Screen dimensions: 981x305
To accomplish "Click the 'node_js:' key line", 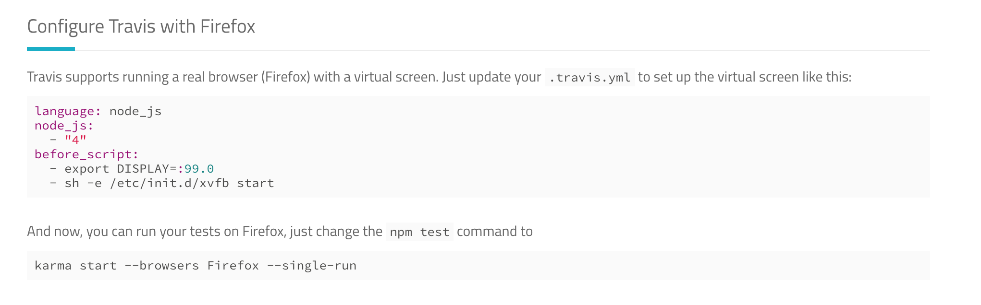I will click(64, 126).
